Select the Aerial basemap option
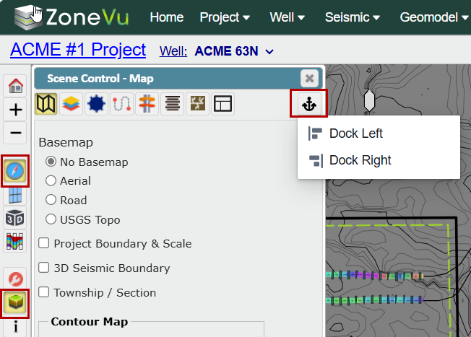Screen dimensions: 471x337 [51, 180]
